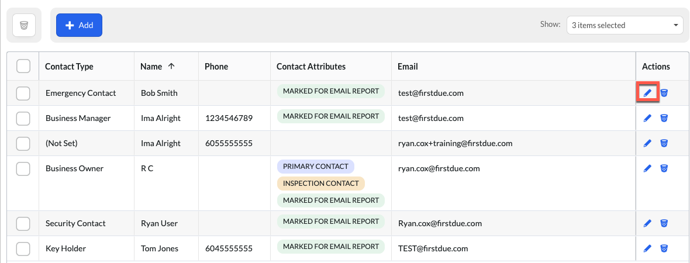Sort by the Email column header

[408, 67]
